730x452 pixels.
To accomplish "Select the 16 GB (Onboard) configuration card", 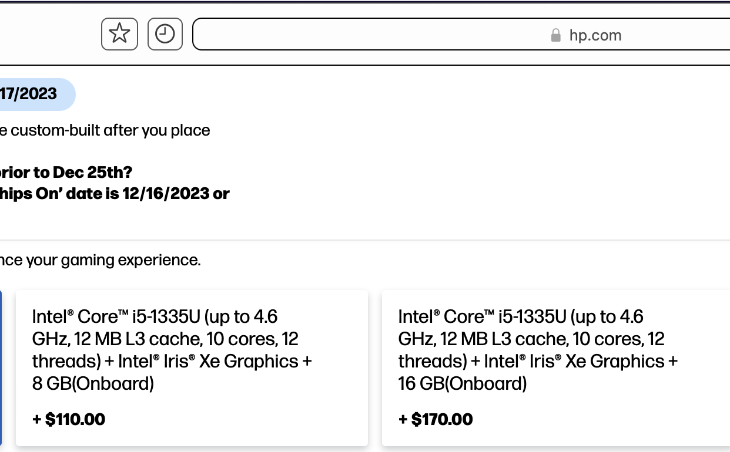I will coord(555,367).
